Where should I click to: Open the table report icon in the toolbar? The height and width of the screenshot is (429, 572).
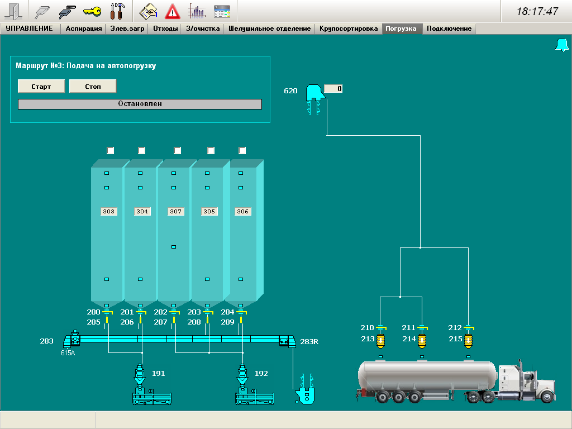[x=222, y=11]
